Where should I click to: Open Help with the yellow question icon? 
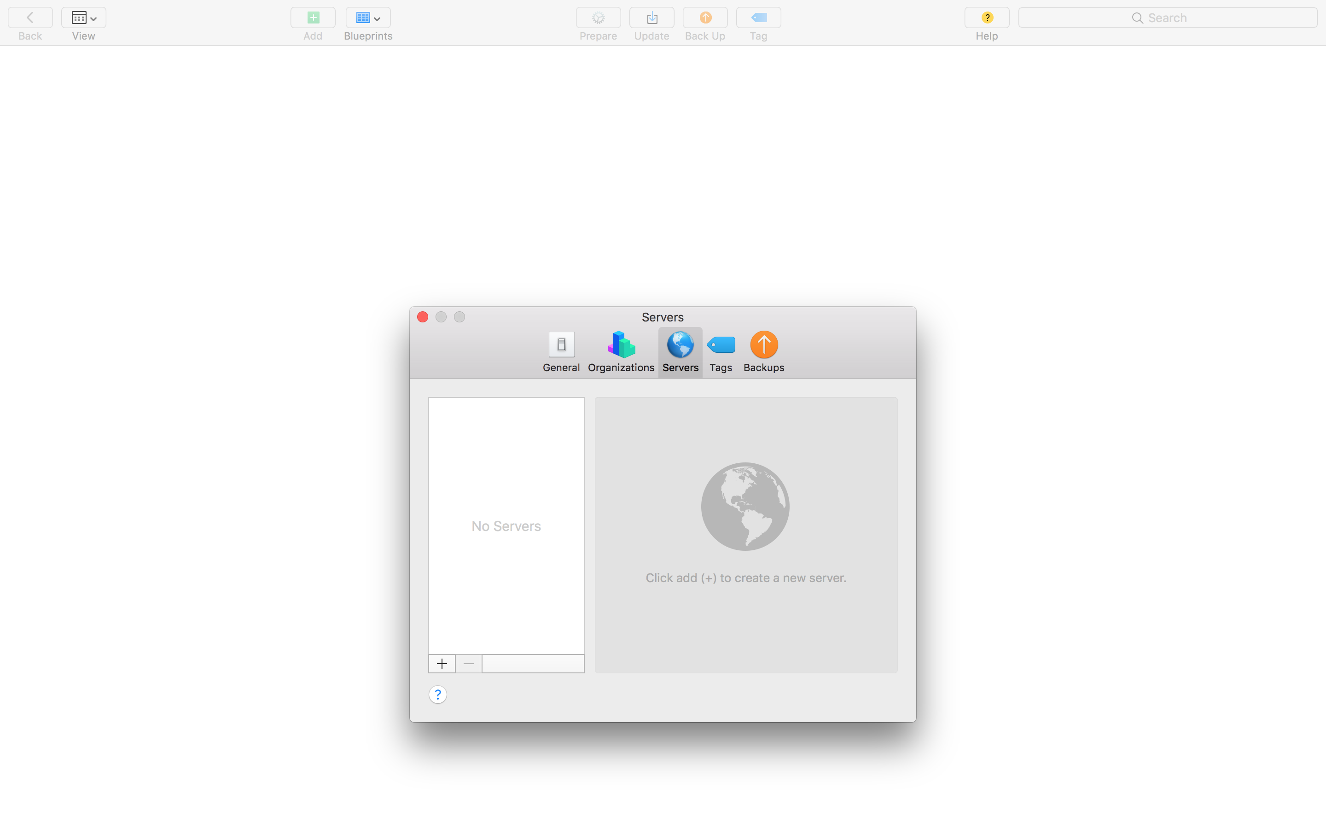point(986,18)
